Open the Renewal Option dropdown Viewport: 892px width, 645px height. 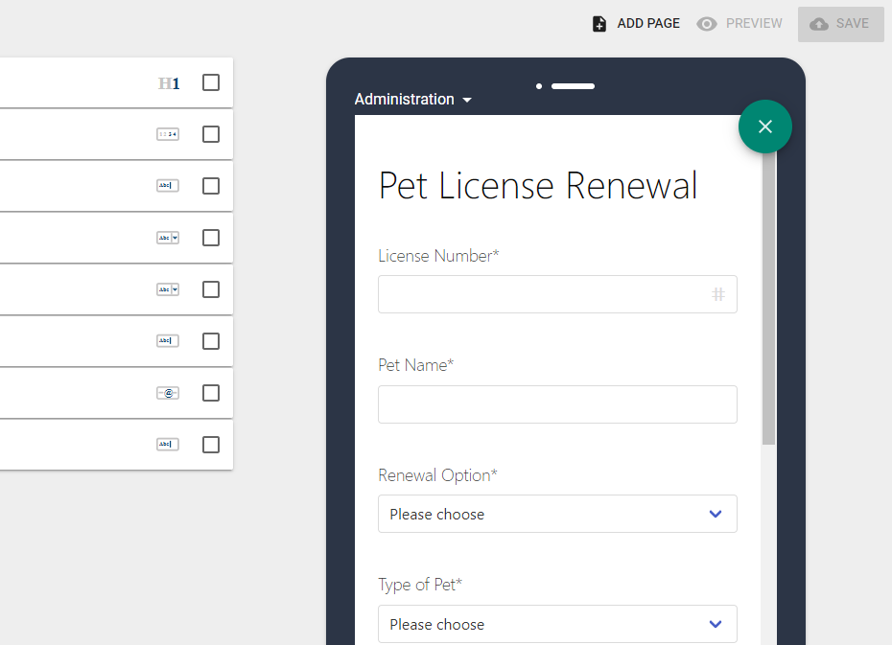point(557,514)
